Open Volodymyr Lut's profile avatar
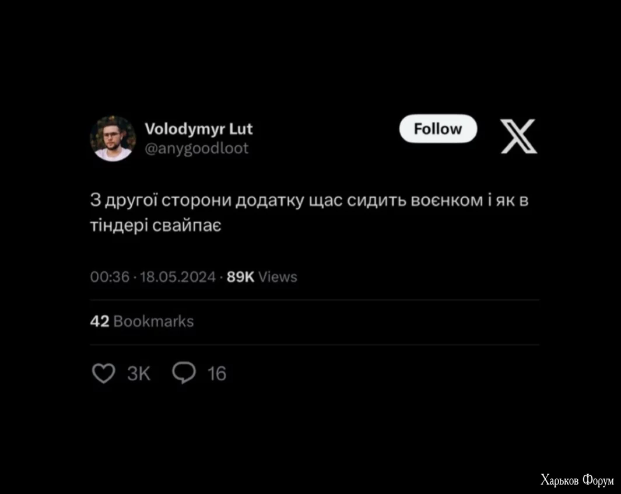 coord(113,138)
